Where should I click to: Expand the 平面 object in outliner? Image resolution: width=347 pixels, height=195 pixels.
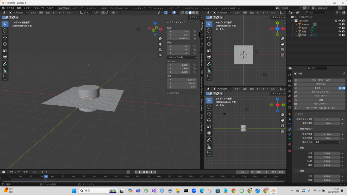point(296,35)
